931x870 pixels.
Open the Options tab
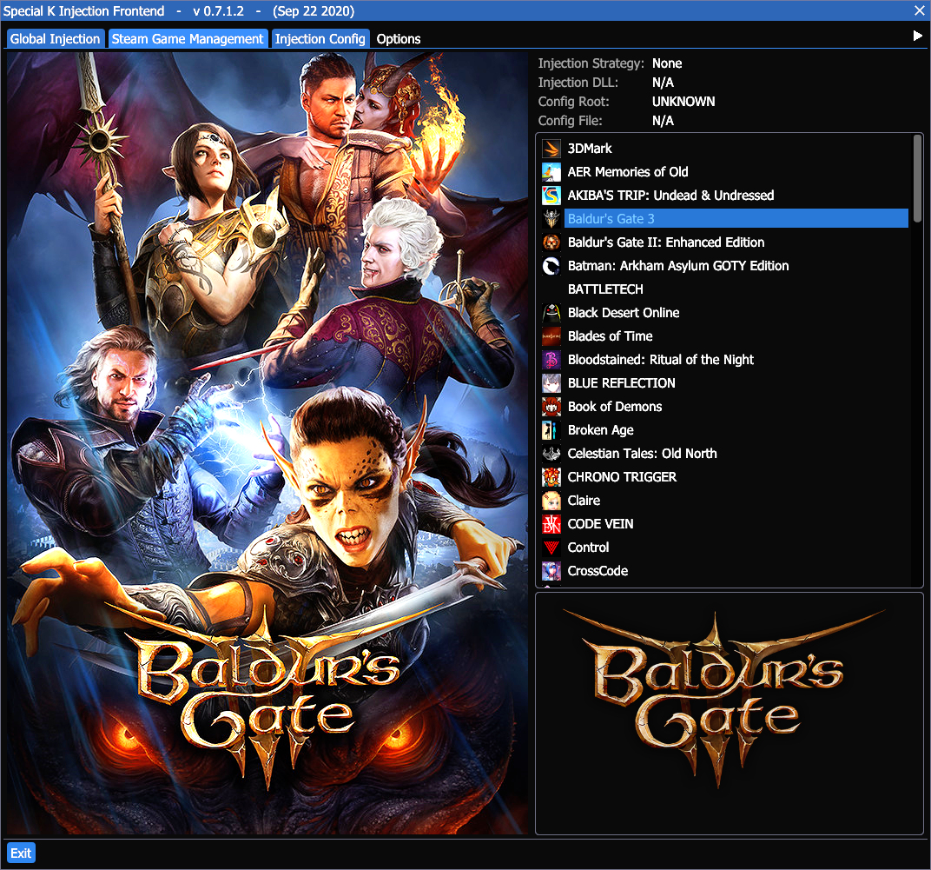pos(399,39)
